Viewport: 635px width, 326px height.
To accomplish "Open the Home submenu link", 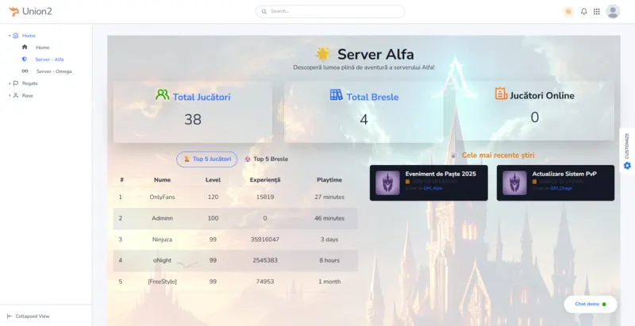I will pos(43,48).
